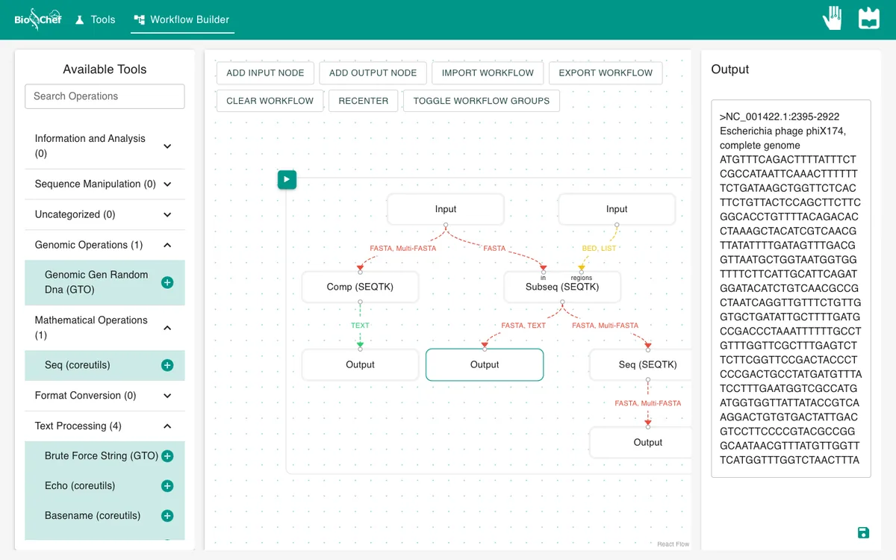Click the TEXT edge label

(x=360, y=326)
